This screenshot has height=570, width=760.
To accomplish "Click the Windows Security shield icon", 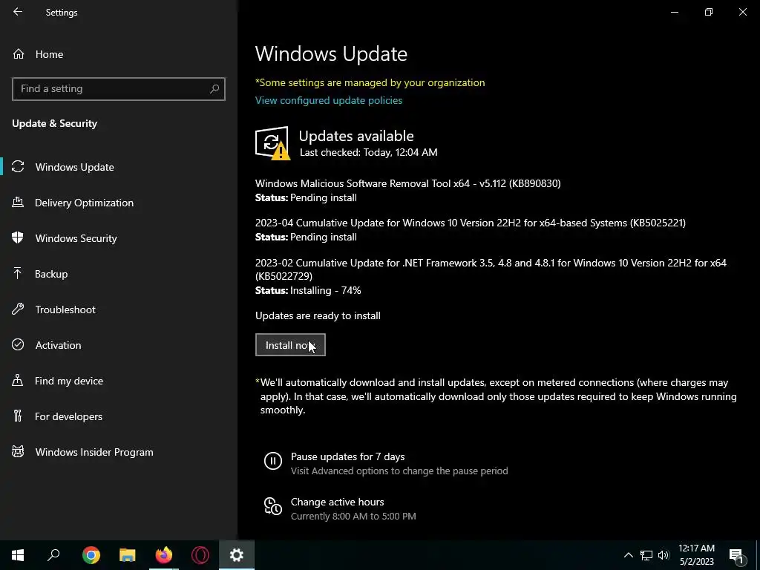I will pos(18,237).
